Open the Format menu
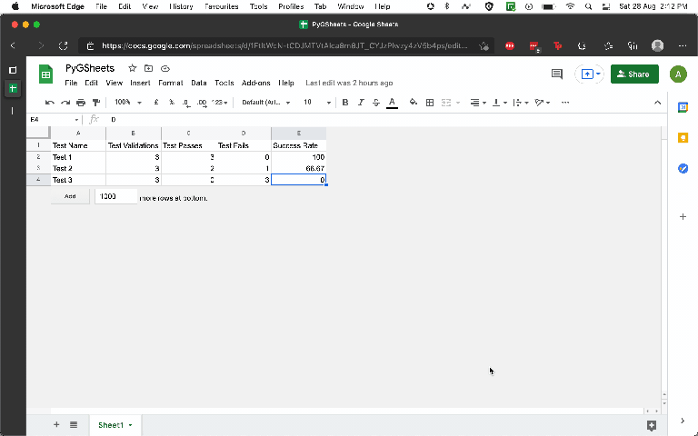This screenshot has height=436, width=698. click(170, 83)
